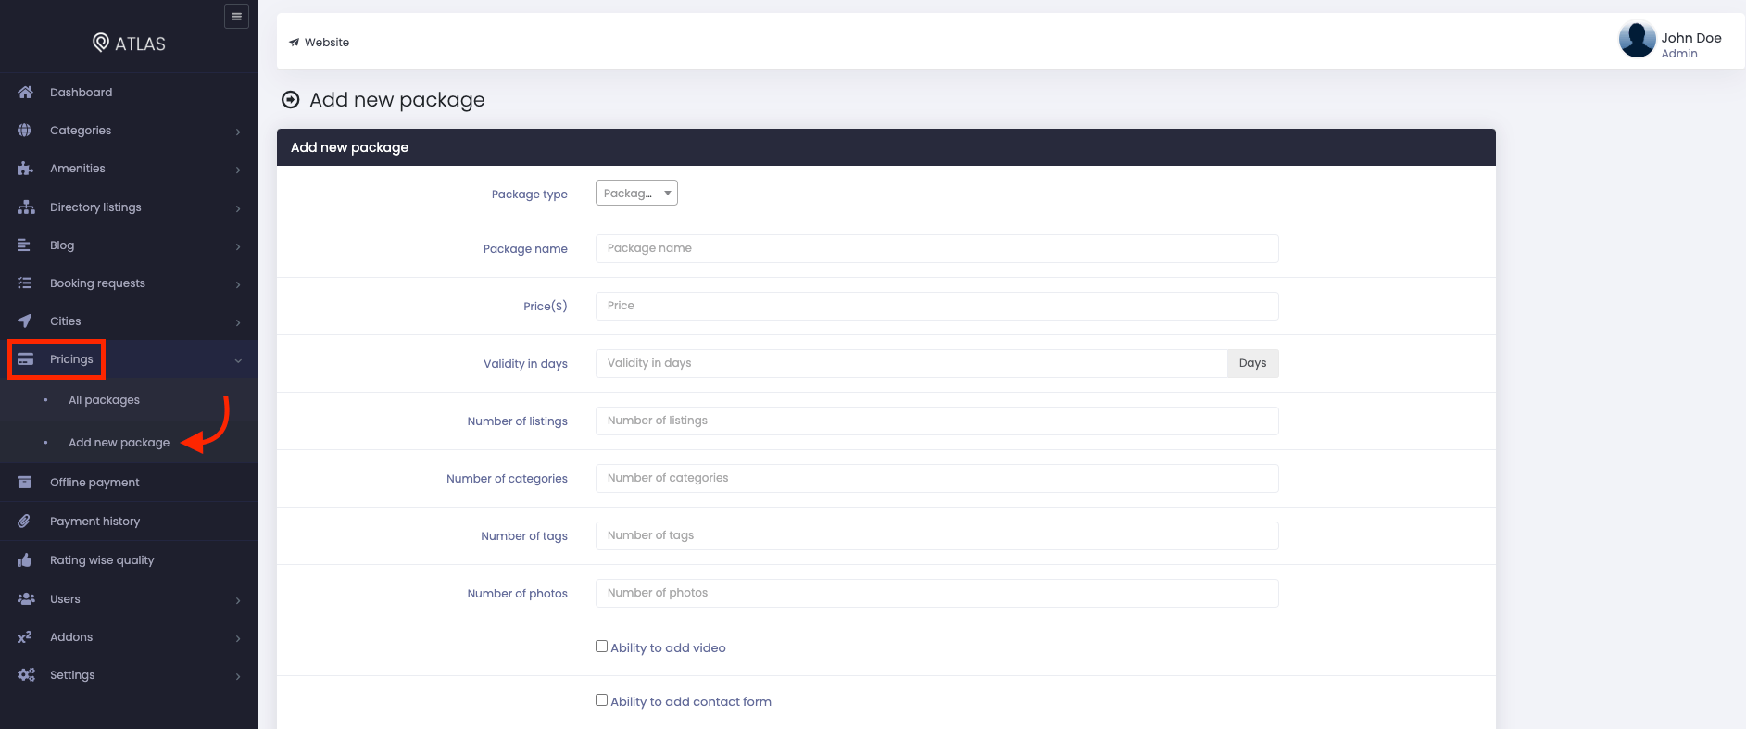The width and height of the screenshot is (1746, 729).
Task: Click the Amenities puzzle piece icon
Action: click(x=25, y=169)
